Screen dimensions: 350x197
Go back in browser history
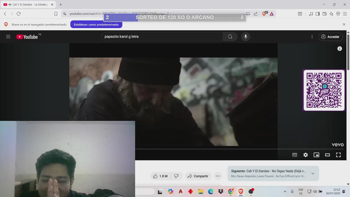point(5,14)
